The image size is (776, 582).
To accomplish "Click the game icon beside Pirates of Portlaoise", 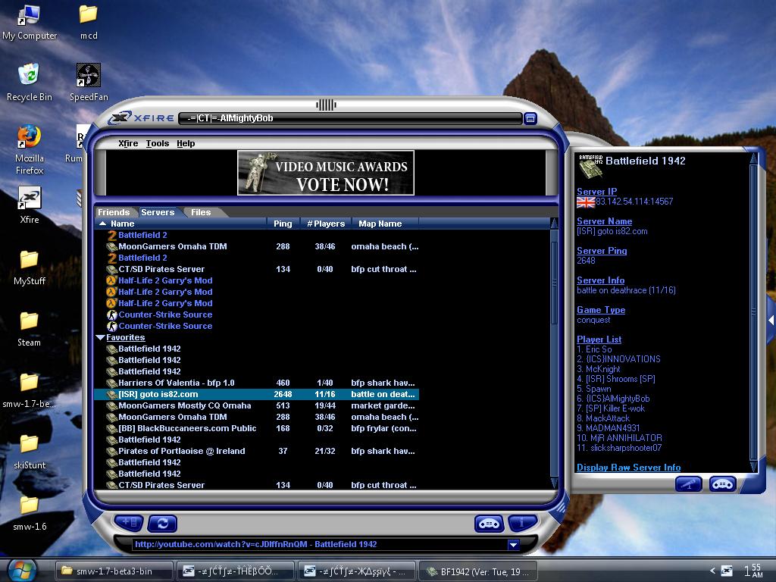I will point(112,452).
